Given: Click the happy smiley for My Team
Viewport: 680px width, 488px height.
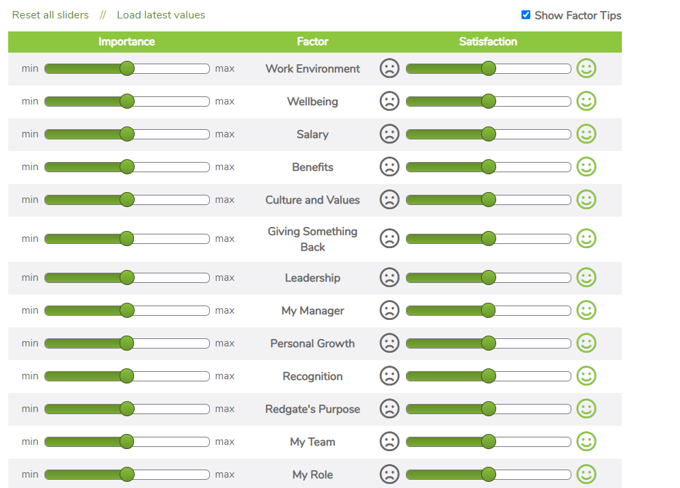Looking at the screenshot, I should tap(586, 442).
